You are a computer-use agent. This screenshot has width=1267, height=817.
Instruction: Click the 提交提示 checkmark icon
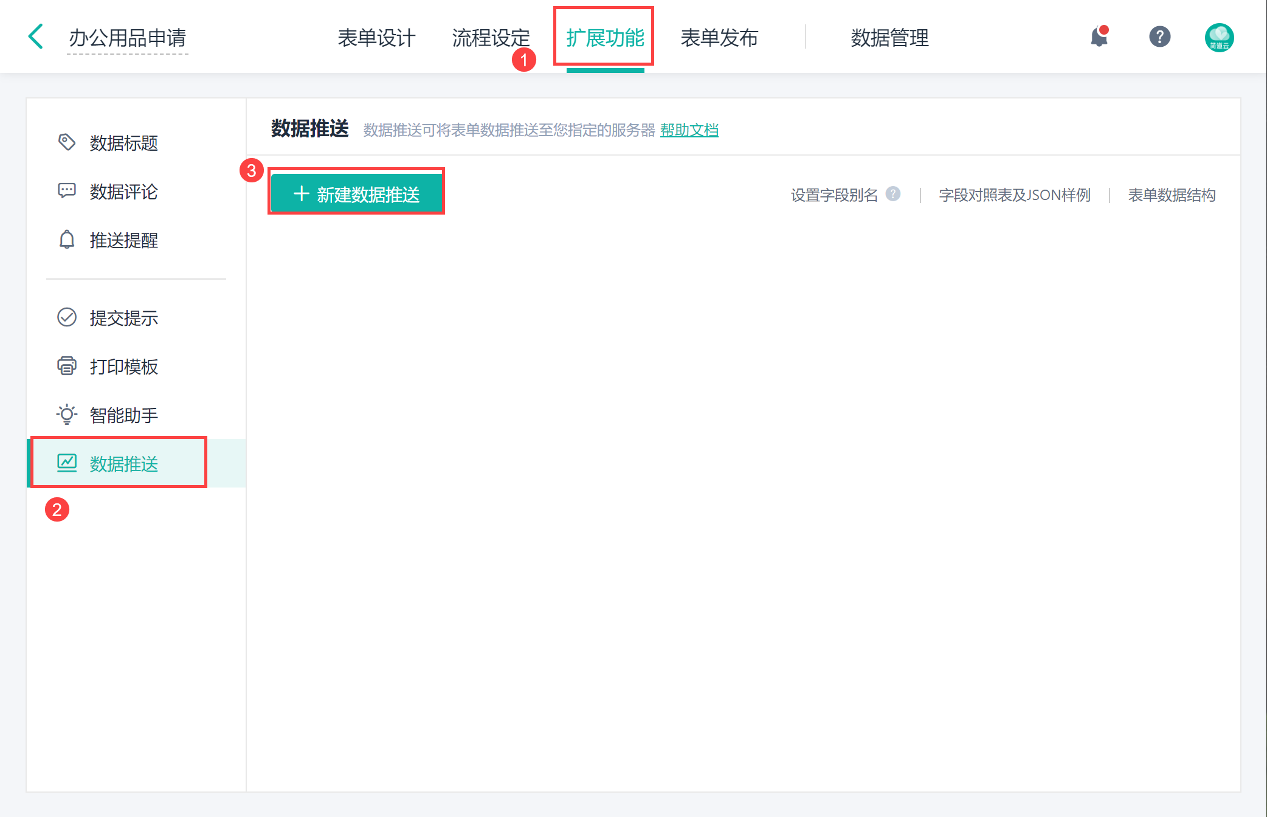66,317
